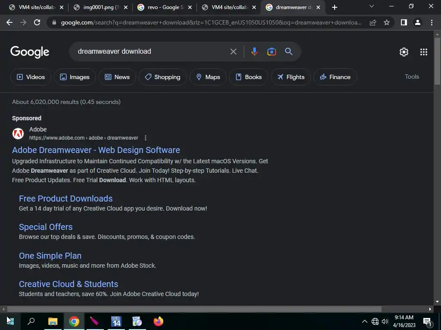
Task: Open the search Tools options
Action: [x=412, y=76]
